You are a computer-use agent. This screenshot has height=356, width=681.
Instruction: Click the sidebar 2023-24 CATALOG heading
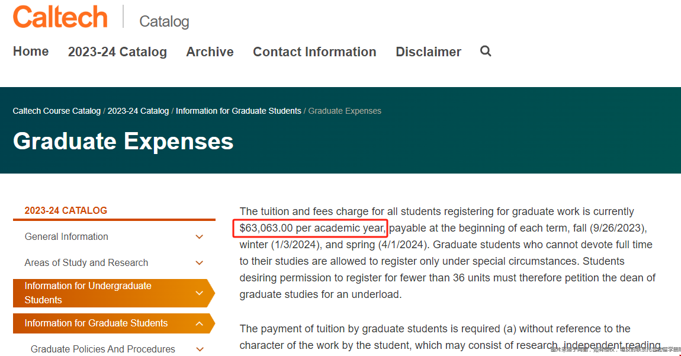tap(66, 210)
